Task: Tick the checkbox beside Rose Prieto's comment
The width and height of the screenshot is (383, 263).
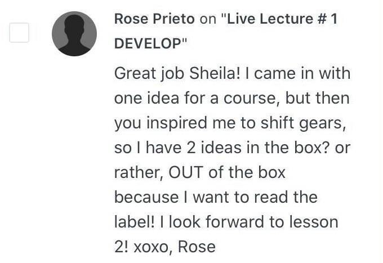Action: click(19, 33)
